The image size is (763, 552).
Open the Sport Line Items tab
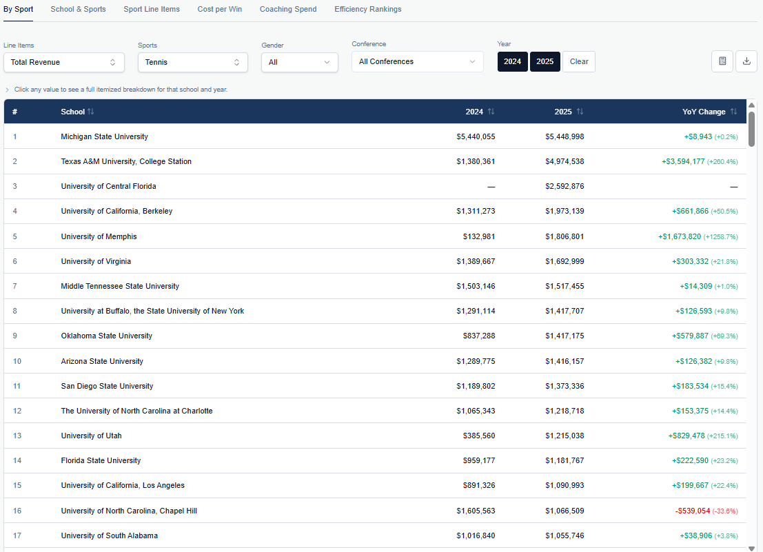(152, 9)
